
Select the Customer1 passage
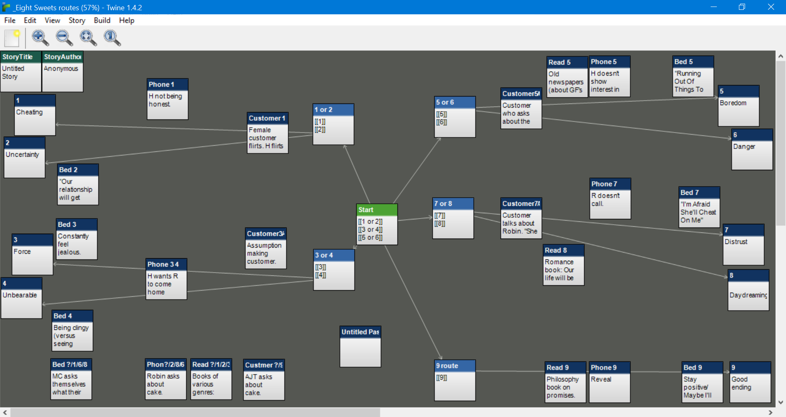tap(268, 133)
